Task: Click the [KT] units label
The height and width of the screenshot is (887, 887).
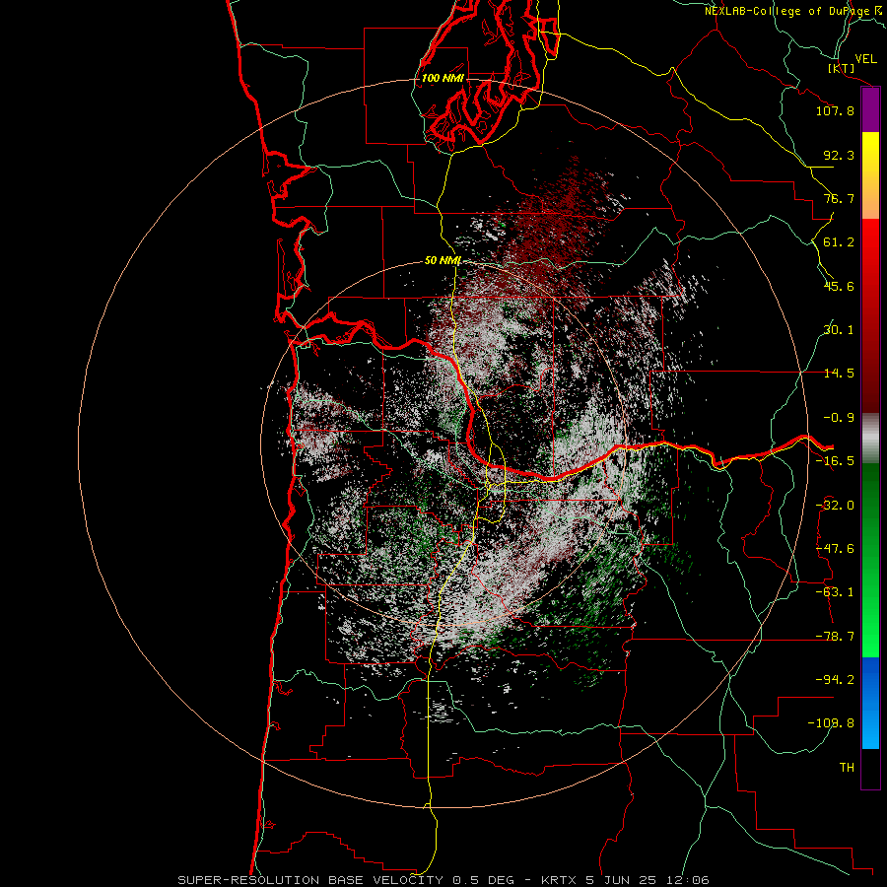Action: click(x=842, y=68)
